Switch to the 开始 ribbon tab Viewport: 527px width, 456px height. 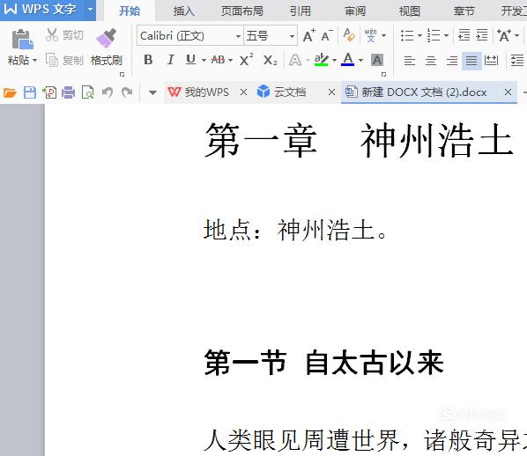(130, 11)
